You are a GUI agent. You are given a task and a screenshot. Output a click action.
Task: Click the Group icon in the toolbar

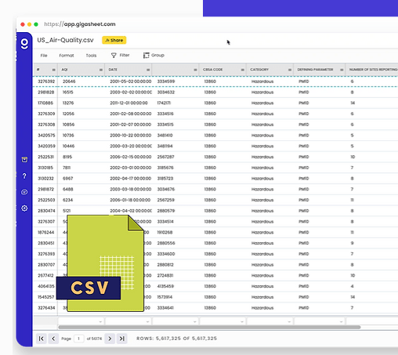click(147, 56)
